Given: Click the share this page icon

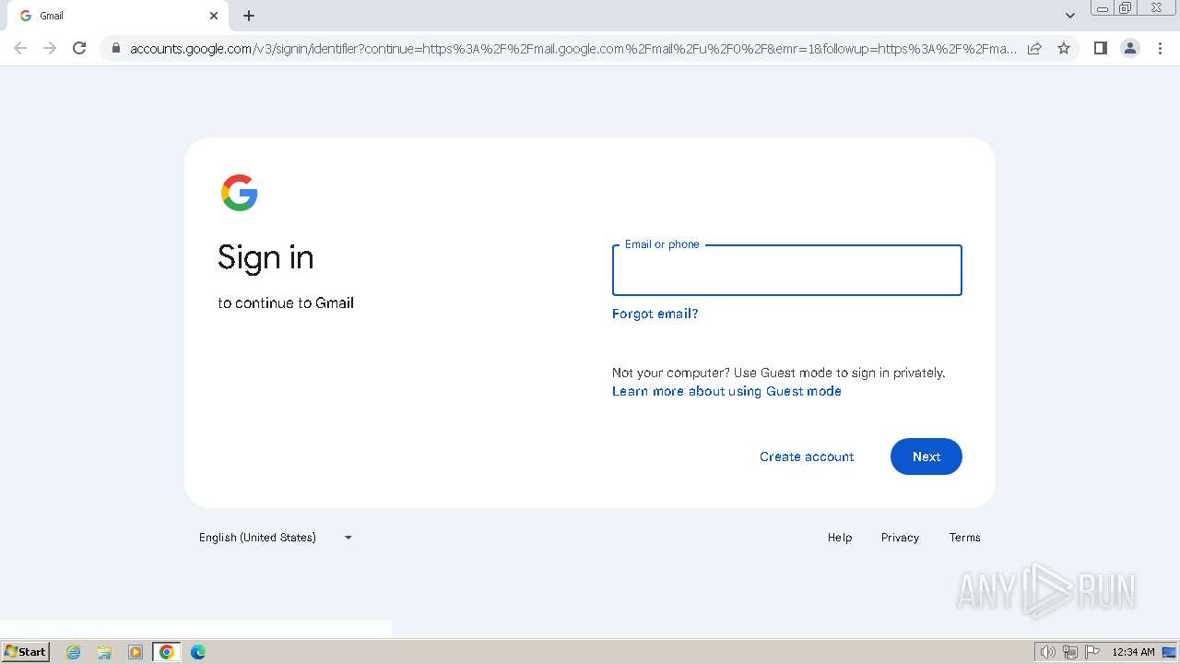Looking at the screenshot, I should (x=1034, y=48).
